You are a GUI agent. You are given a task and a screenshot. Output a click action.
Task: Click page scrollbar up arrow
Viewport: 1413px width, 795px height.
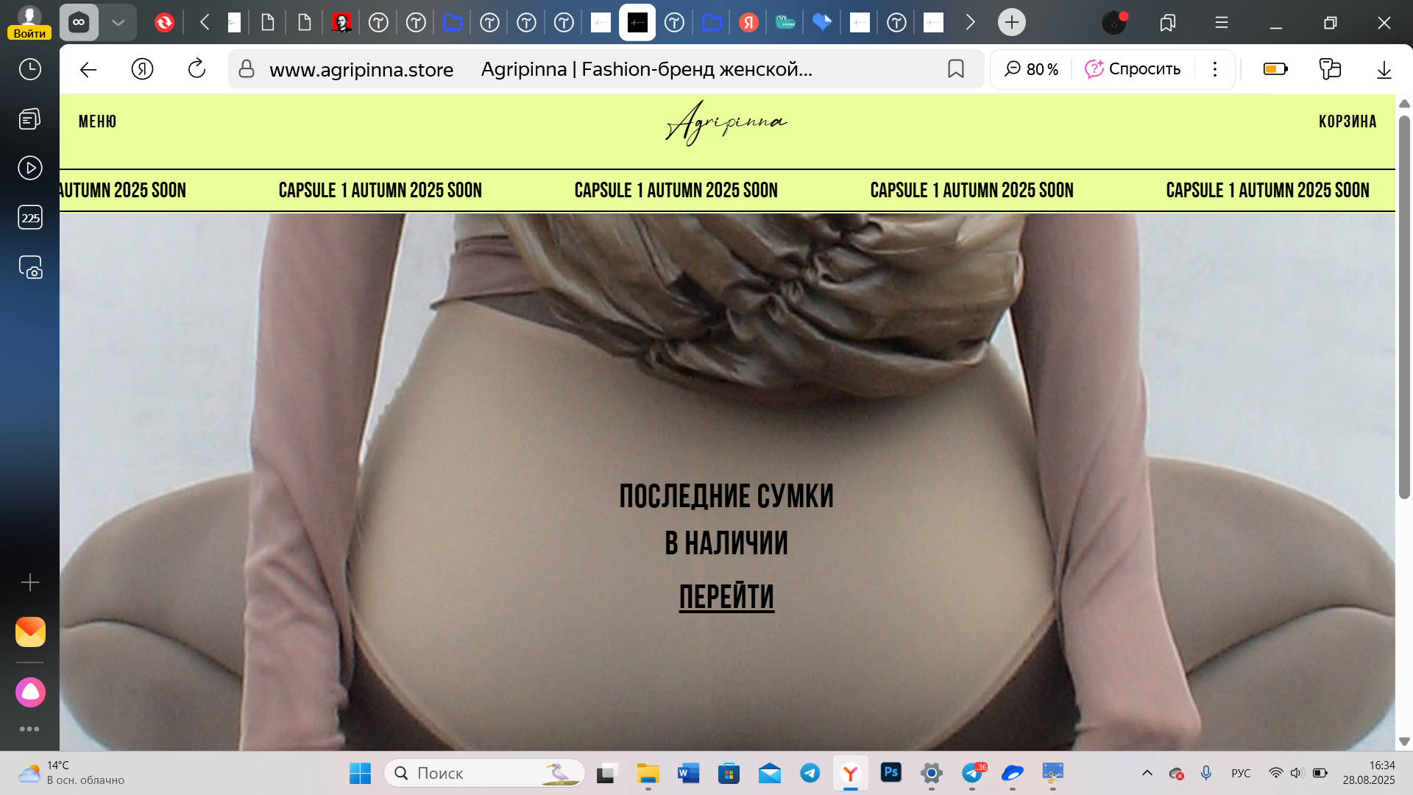coord(1404,104)
